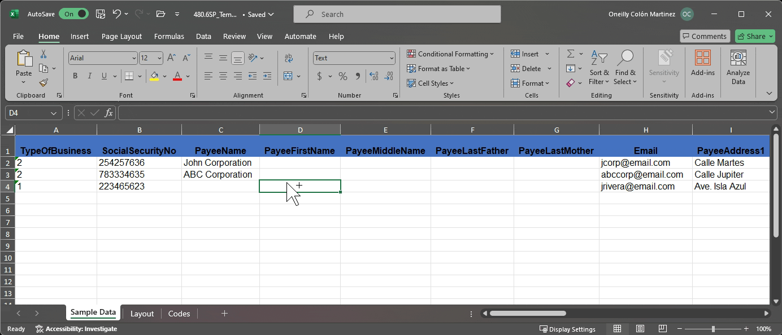The height and width of the screenshot is (335, 782).
Task: Click the Share button
Action: coord(755,36)
